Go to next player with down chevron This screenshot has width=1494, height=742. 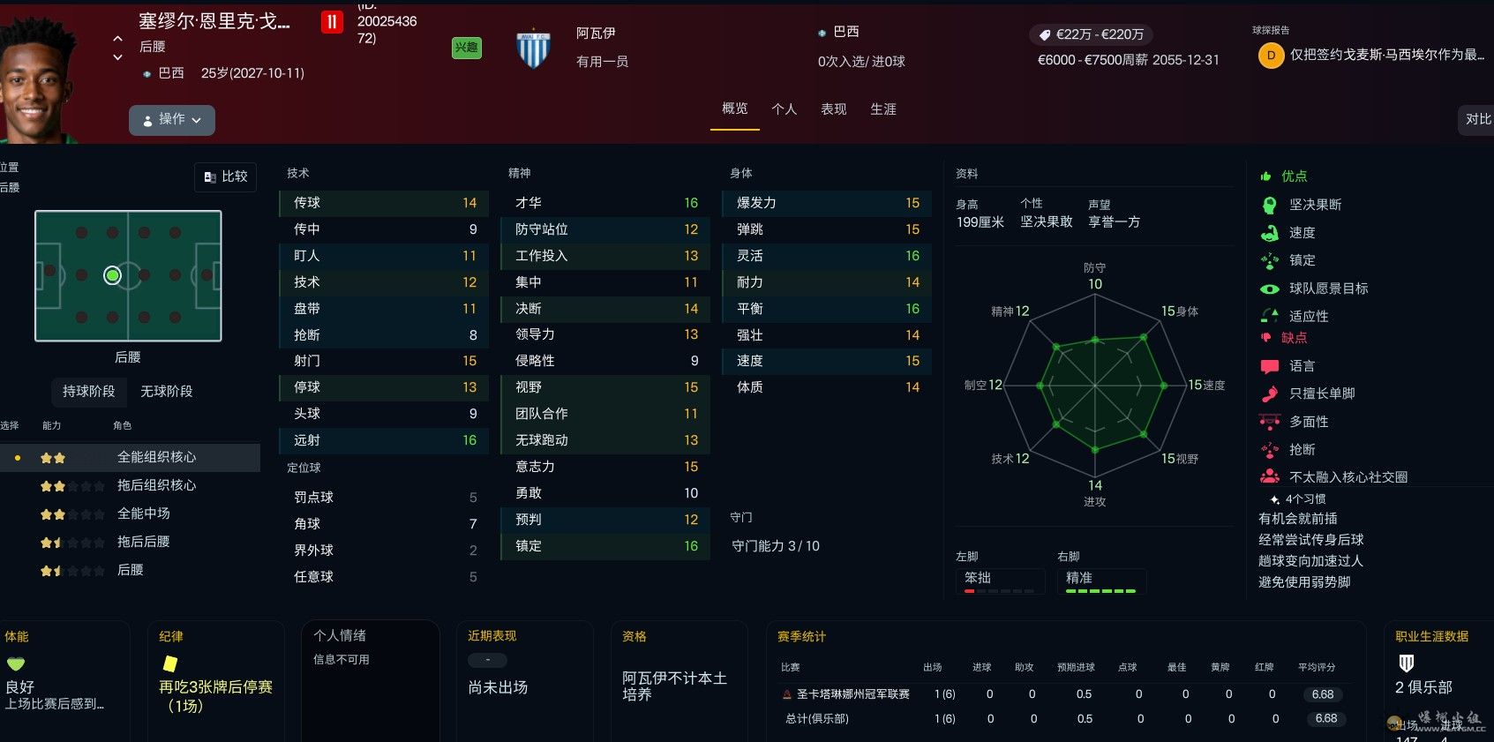[x=117, y=57]
